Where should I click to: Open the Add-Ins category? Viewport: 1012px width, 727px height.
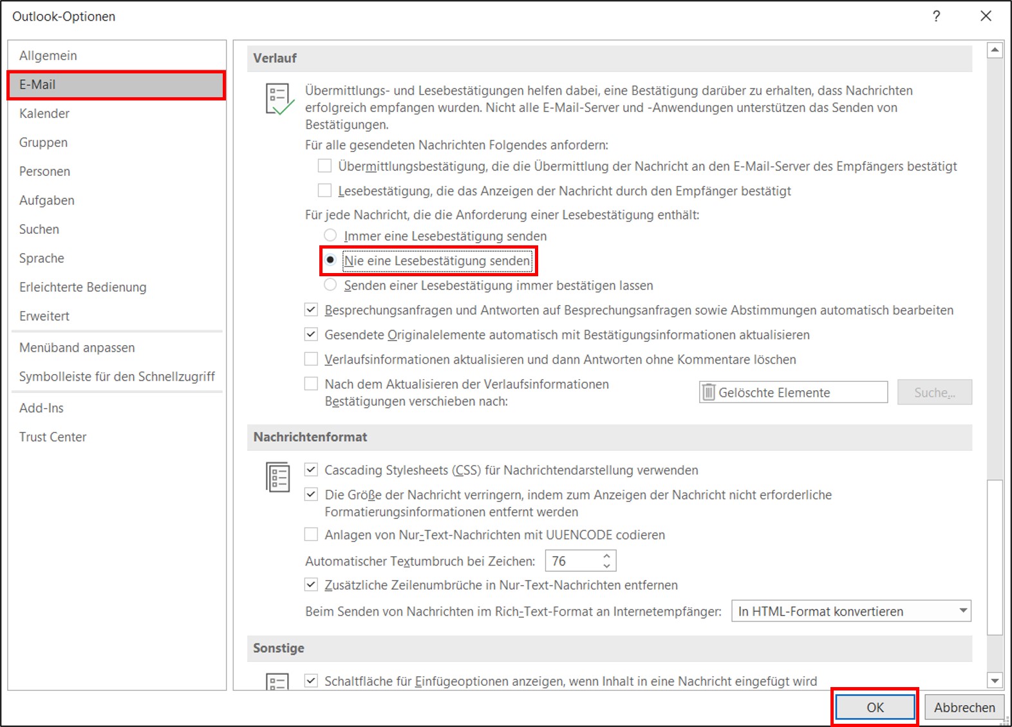pos(117,408)
